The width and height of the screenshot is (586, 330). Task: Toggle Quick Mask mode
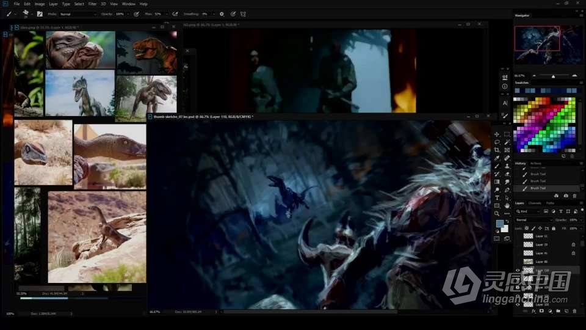[497, 238]
